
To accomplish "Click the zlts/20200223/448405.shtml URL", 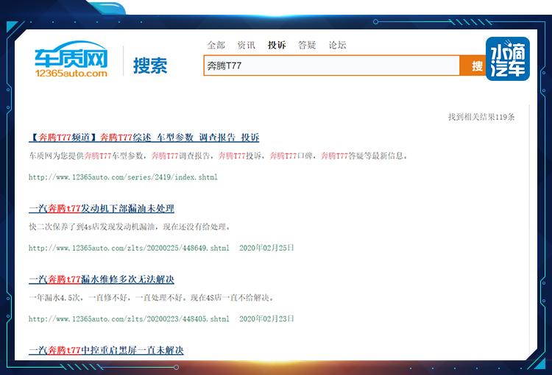I will coord(129,318).
